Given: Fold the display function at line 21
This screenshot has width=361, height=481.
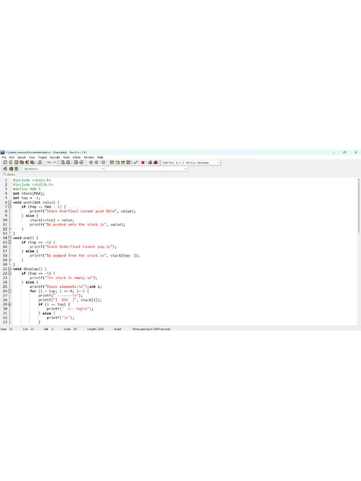Looking at the screenshot, I should 9,269.
